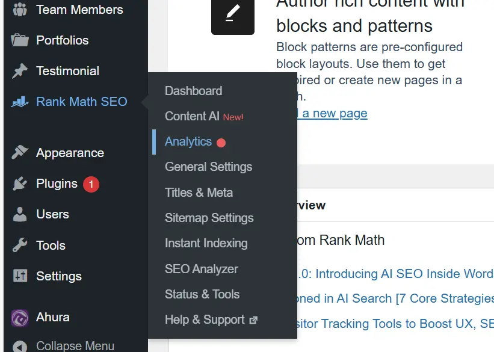
Task: Click the Plugins update count badge
Action: click(x=91, y=184)
